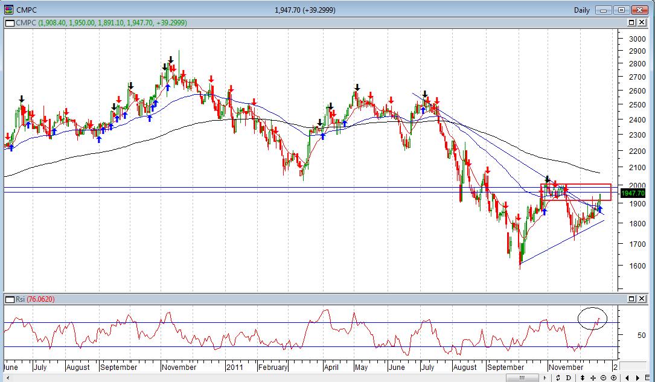The image size is (655, 382).
Task: Zoom in using the plus circle icon
Action: 613,377
